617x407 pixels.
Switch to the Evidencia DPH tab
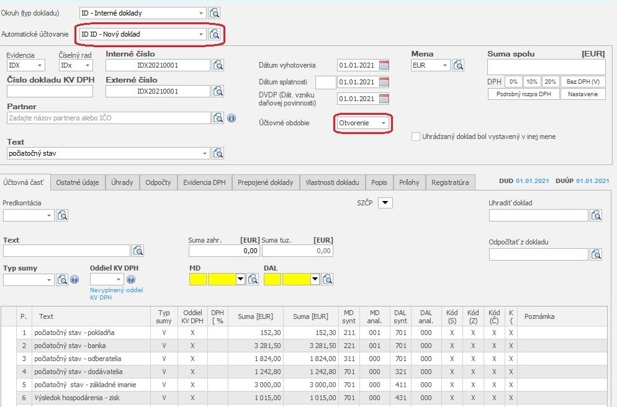204,182
